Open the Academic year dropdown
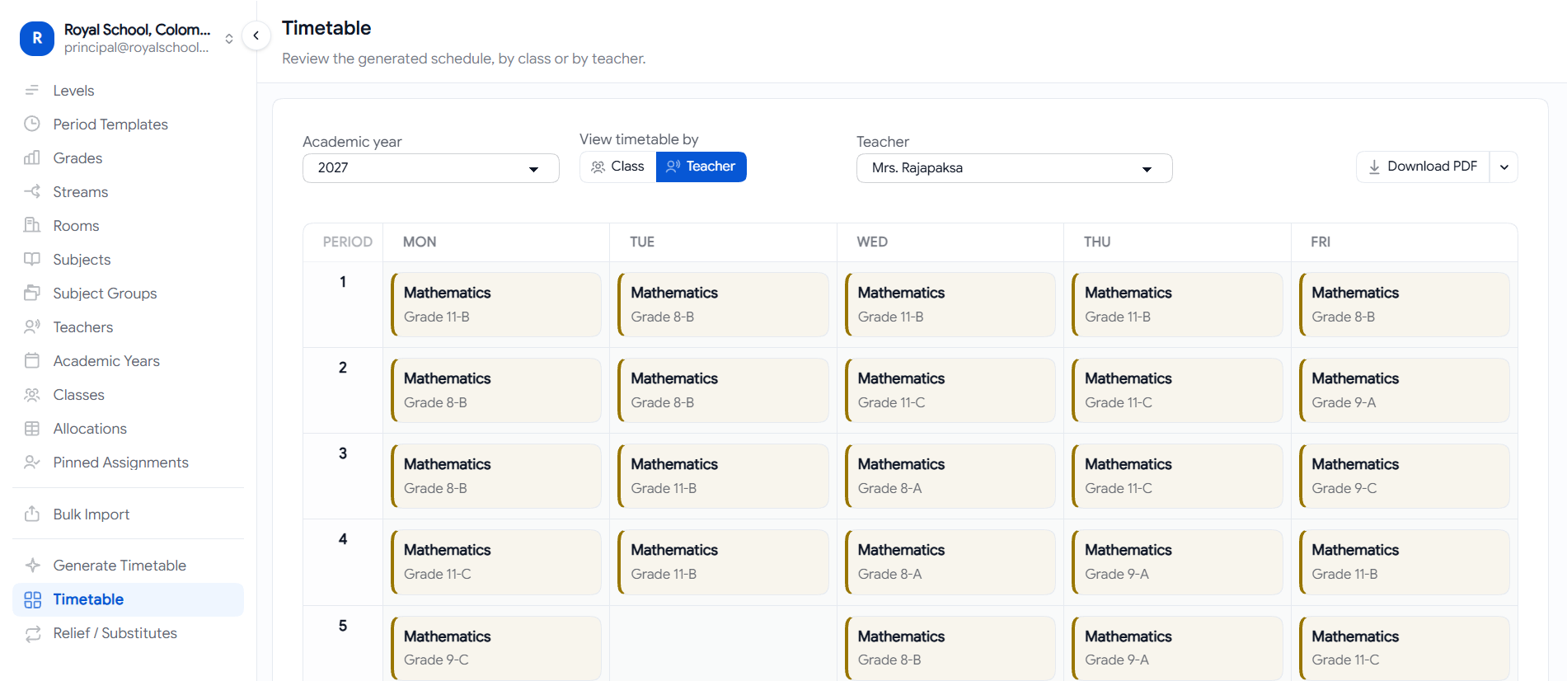1567x681 pixels. coord(431,168)
